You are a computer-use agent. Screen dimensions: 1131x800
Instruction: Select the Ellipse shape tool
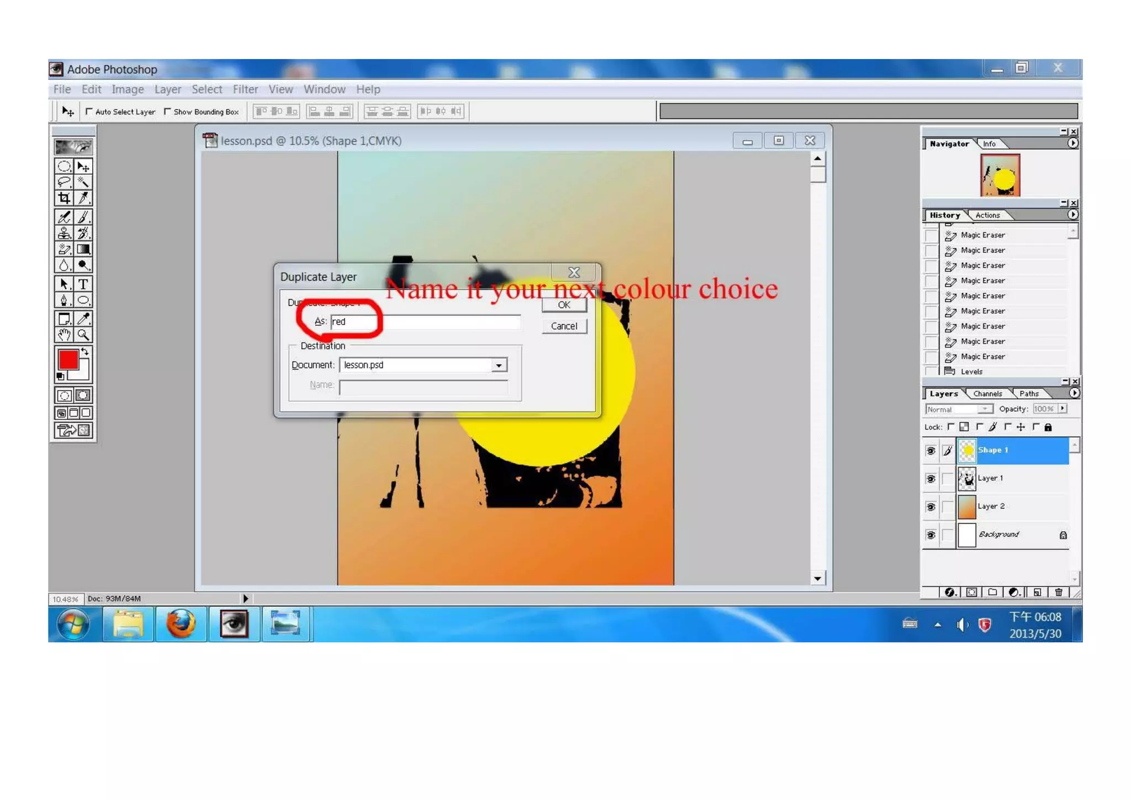pyautogui.click(x=83, y=300)
